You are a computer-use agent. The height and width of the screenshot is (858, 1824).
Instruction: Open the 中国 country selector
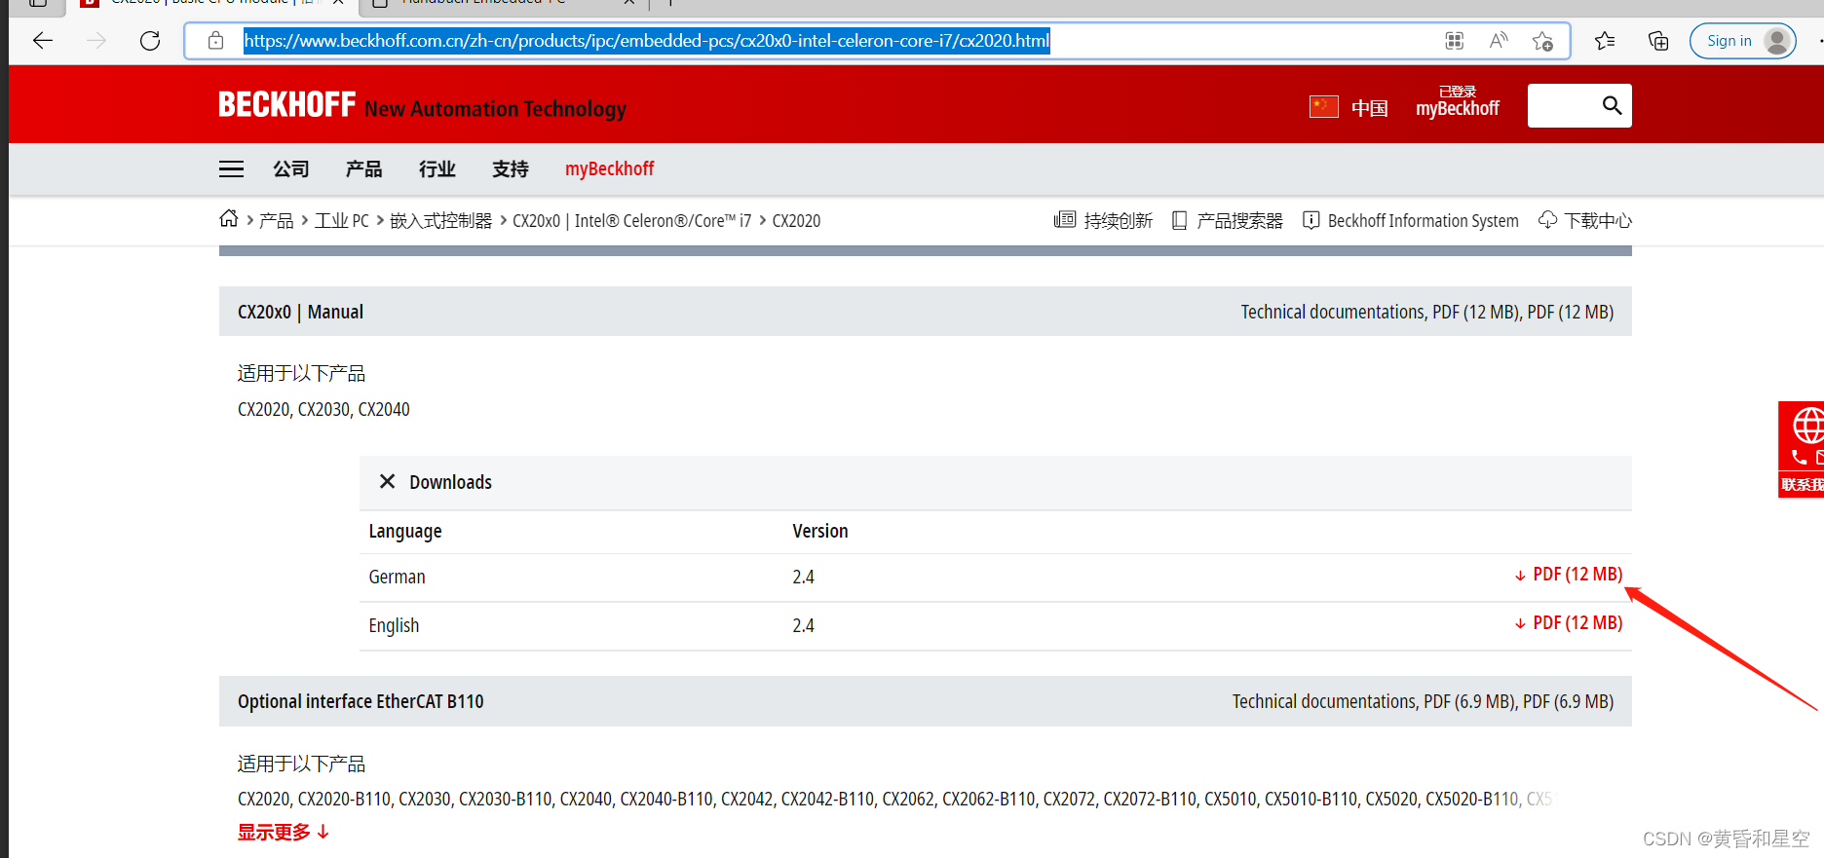[x=1369, y=108]
